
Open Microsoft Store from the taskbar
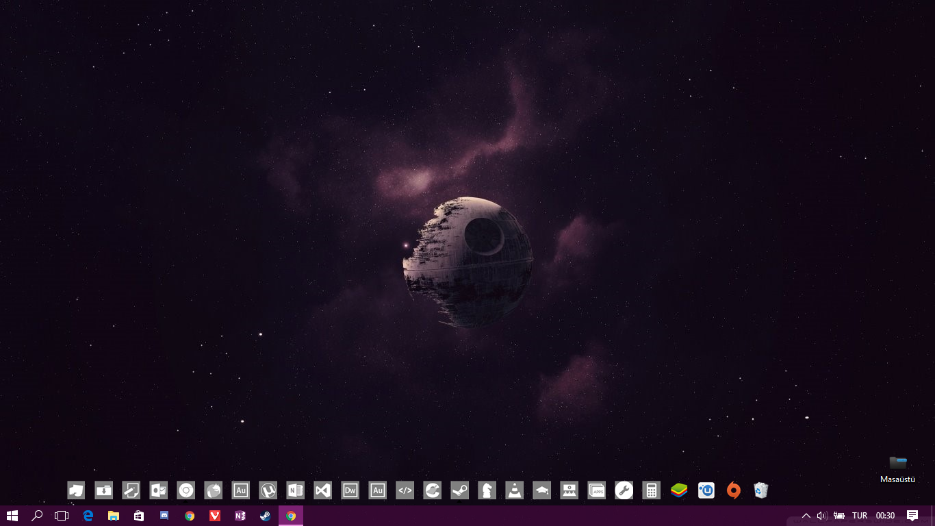pos(139,516)
